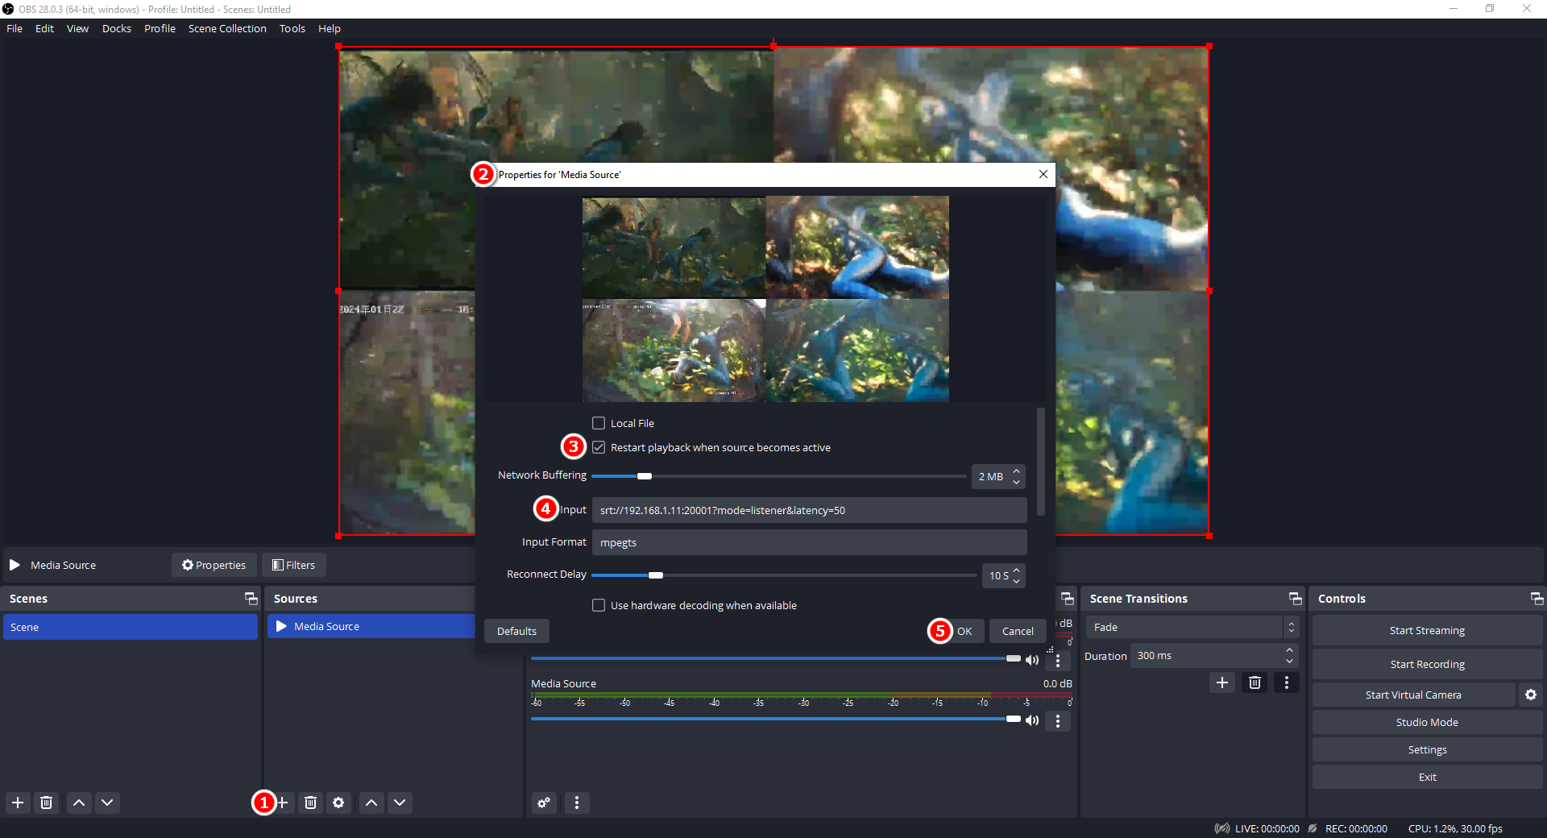Confirm properties dialog with OK
This screenshot has width=1547, height=838.
tap(964, 631)
